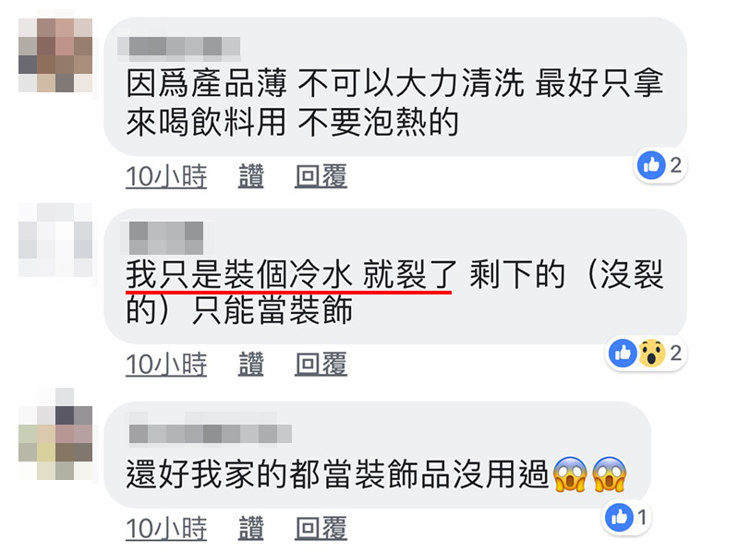Click 讚 under the first comment
739x552 pixels.
[x=250, y=176]
